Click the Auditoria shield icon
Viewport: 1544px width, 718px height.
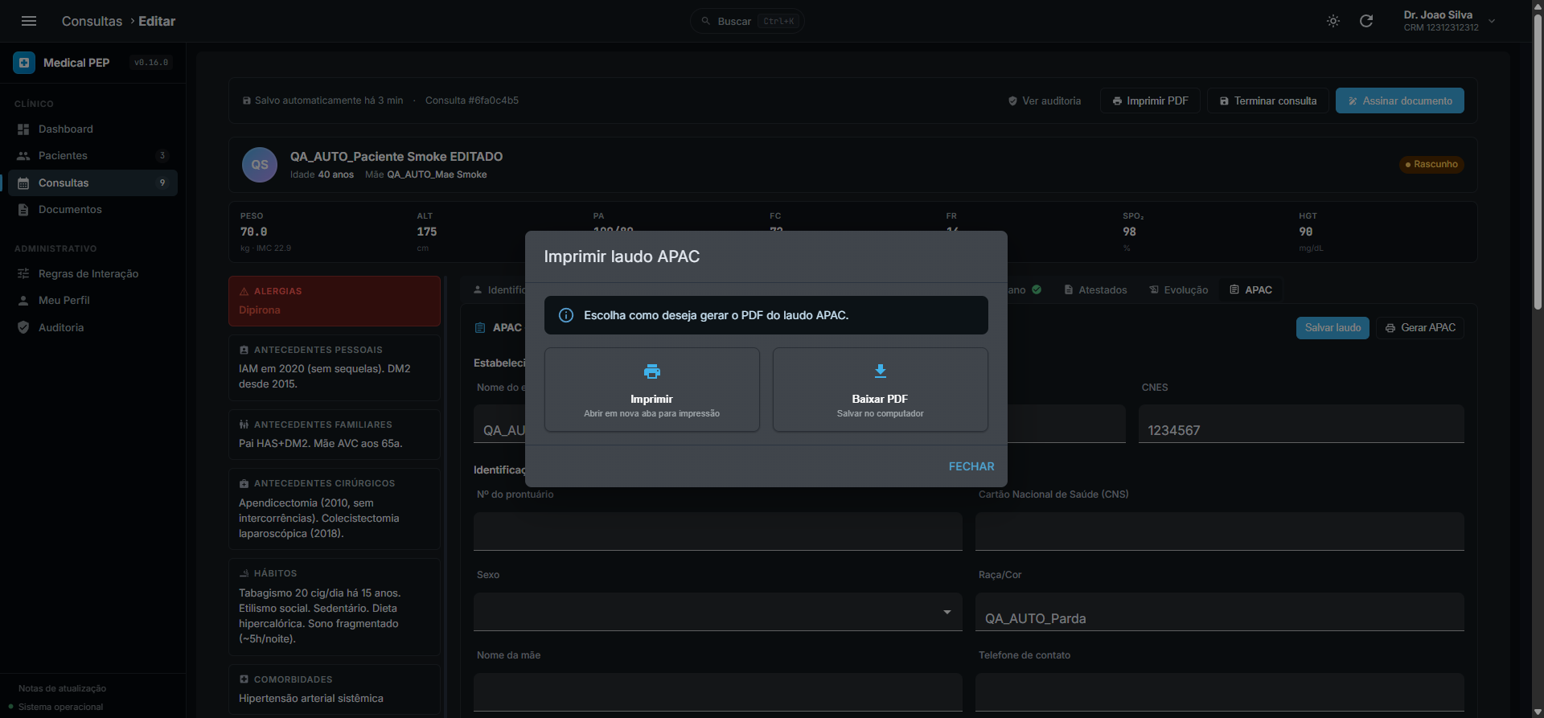pos(23,327)
